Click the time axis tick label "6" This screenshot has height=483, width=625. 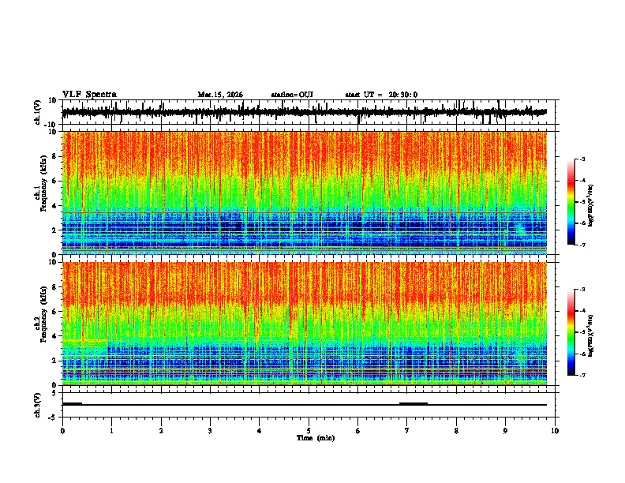coord(358,431)
